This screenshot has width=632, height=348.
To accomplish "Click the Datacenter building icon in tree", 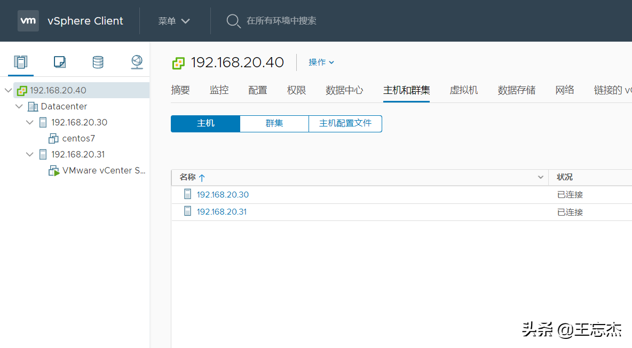I will (33, 106).
